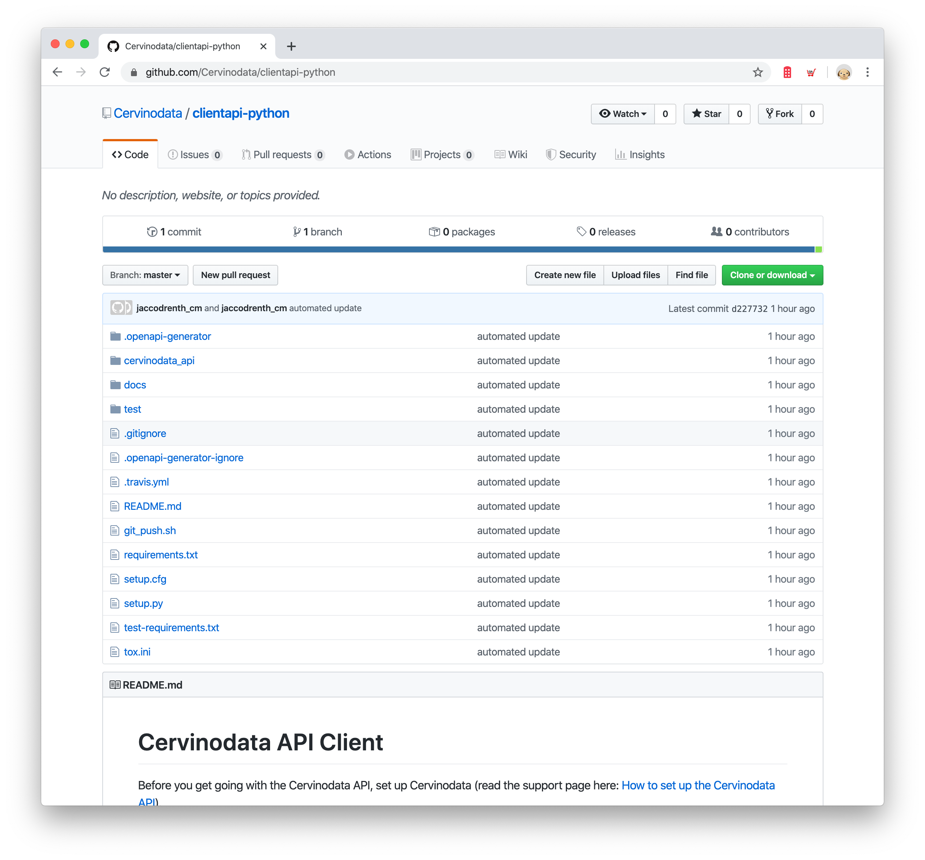Open Chrome's three-dot menu
The width and height of the screenshot is (925, 860).
pos(867,72)
